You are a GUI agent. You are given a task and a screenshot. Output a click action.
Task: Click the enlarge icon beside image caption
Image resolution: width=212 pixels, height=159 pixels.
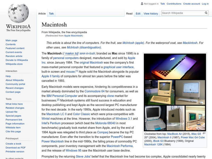point(204,133)
